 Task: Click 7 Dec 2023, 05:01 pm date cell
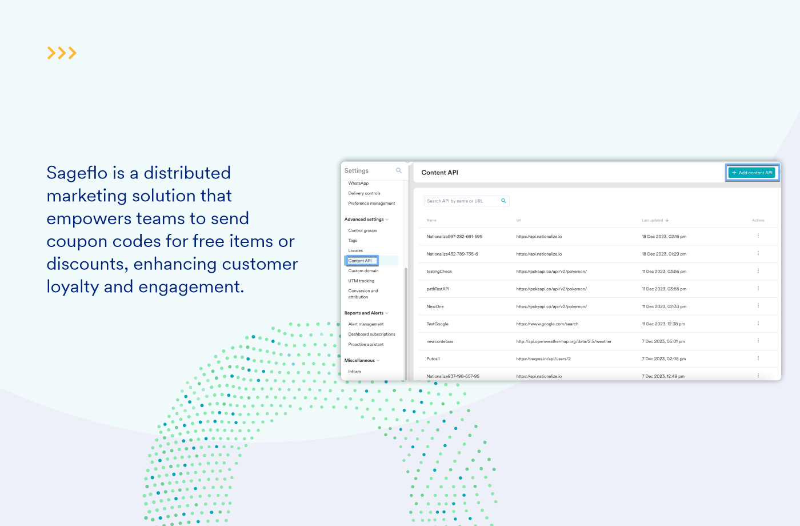click(x=663, y=341)
